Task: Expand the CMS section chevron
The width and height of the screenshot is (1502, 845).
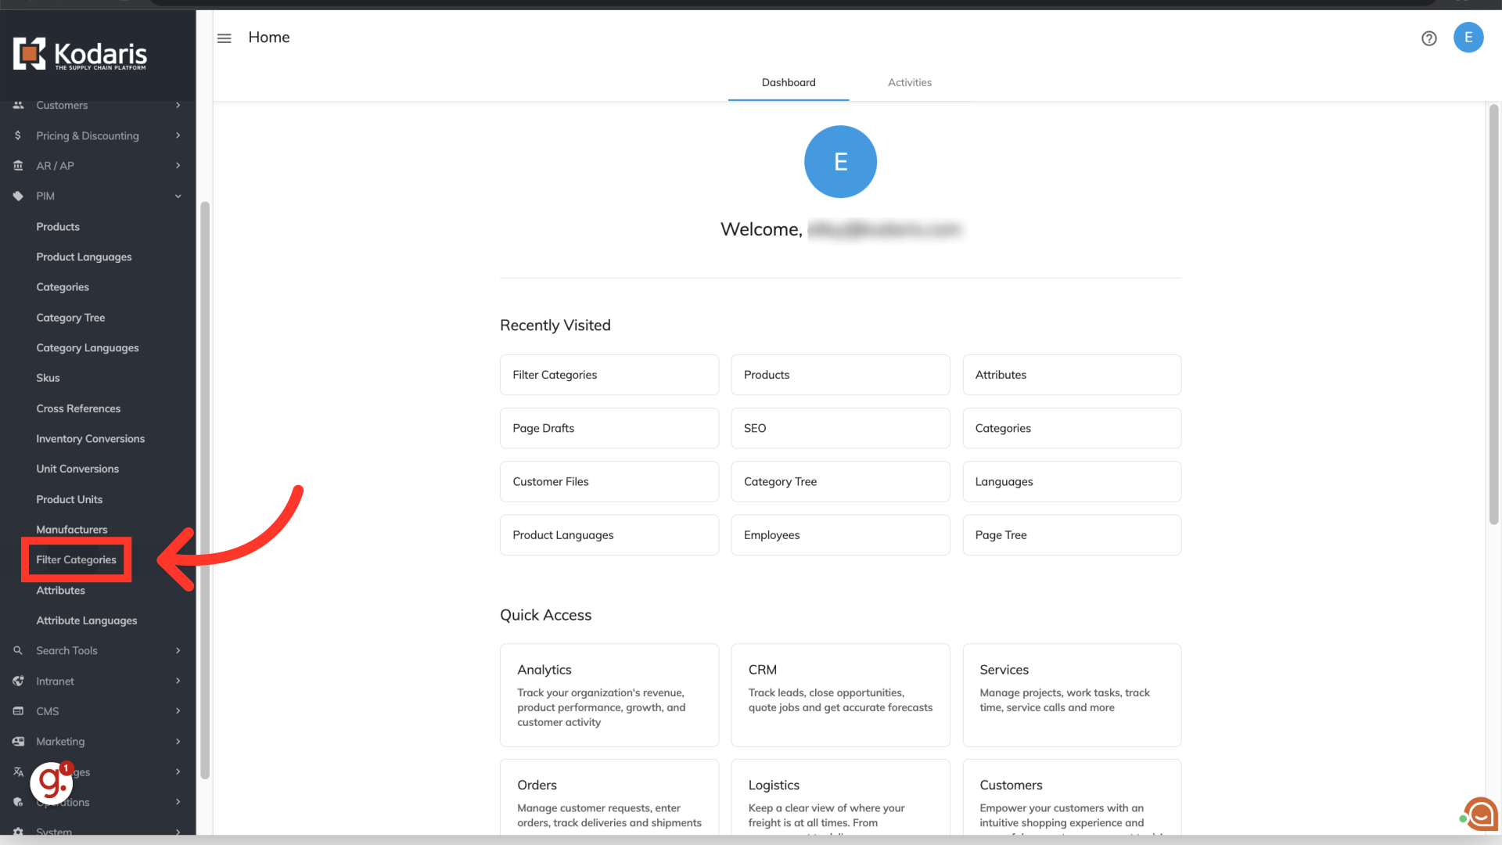Action: pos(178,711)
